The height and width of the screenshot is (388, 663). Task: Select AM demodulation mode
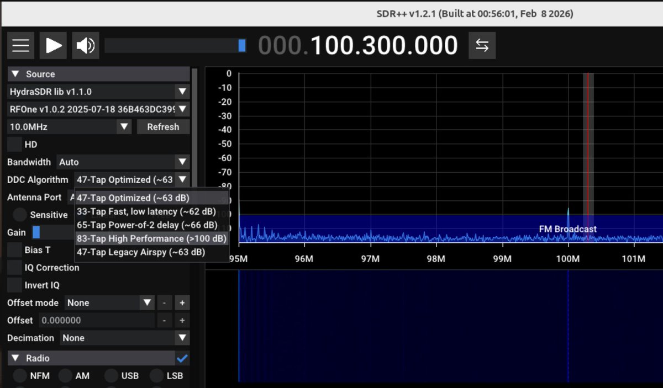tap(65, 376)
